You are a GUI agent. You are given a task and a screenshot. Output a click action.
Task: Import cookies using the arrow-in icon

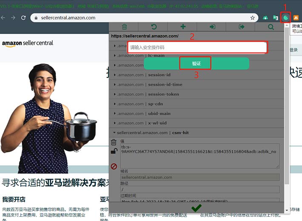tap(212, 27)
